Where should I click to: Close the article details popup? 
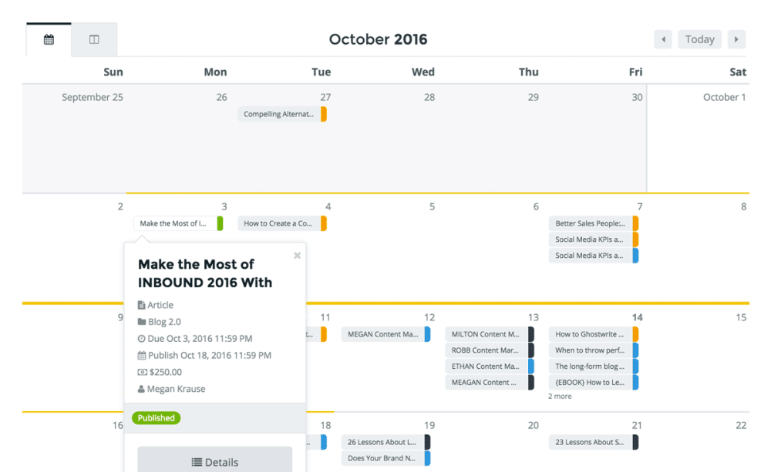[x=297, y=256]
